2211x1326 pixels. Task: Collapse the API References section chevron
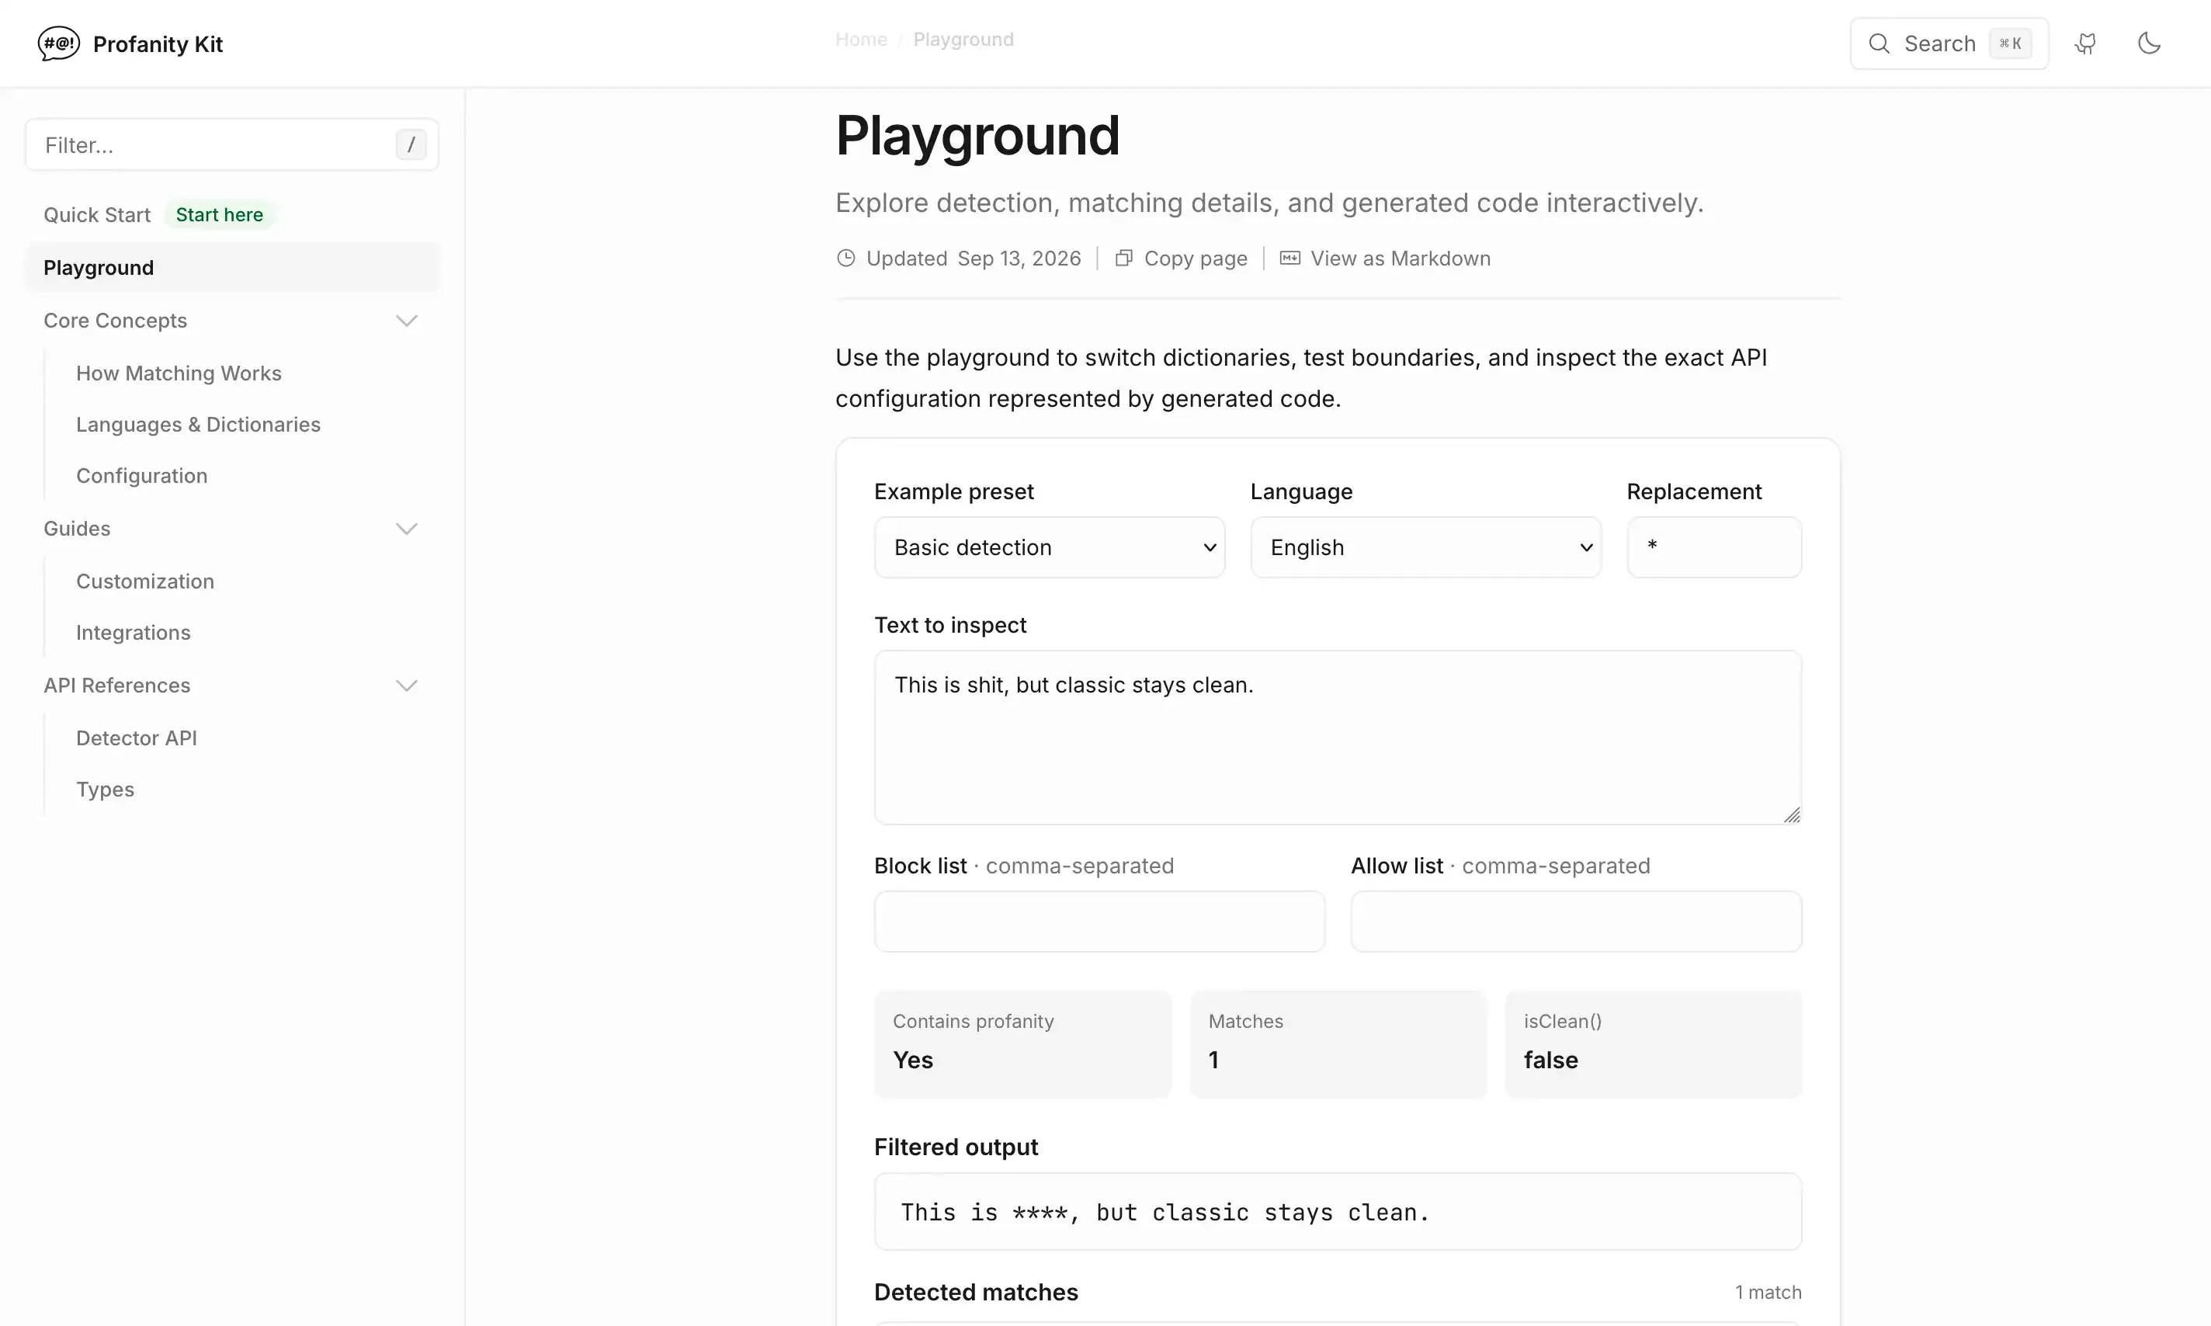click(x=407, y=686)
